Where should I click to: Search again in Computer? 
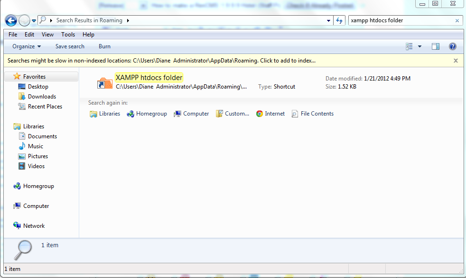[191, 114]
